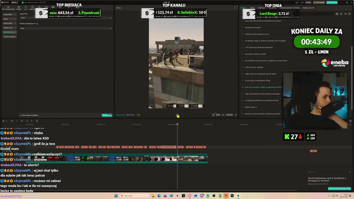Viewport: 354px width, 199px height.
Task: Switch to the Awatary AI tab
Action: tap(308, 8)
